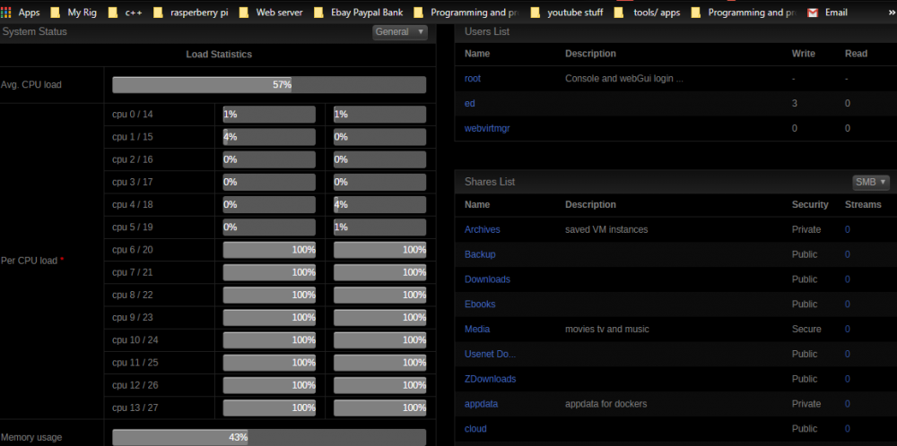Click the cpu 1 load bar showing 4%

point(269,137)
